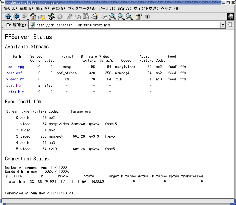Click the URL address input field
This screenshot has width=236, height=205.
point(125,25)
